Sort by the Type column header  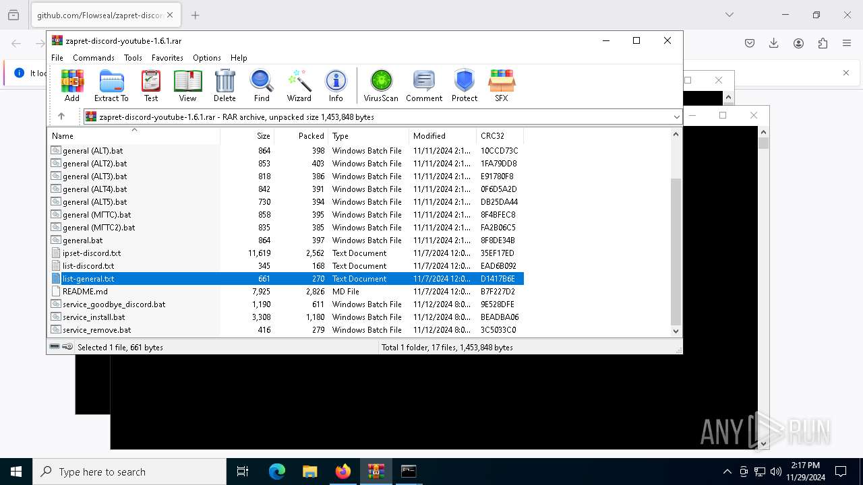click(368, 135)
